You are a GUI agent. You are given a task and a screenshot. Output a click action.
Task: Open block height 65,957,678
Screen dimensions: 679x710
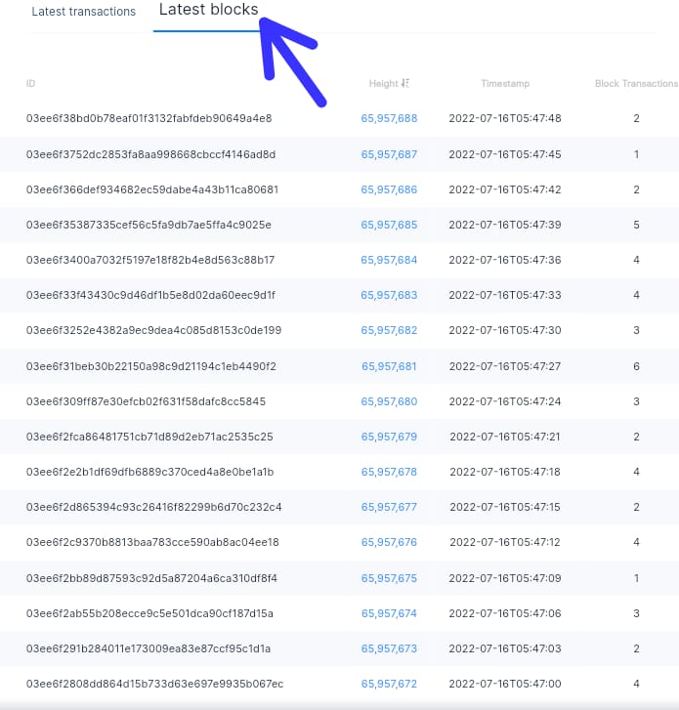[389, 472]
